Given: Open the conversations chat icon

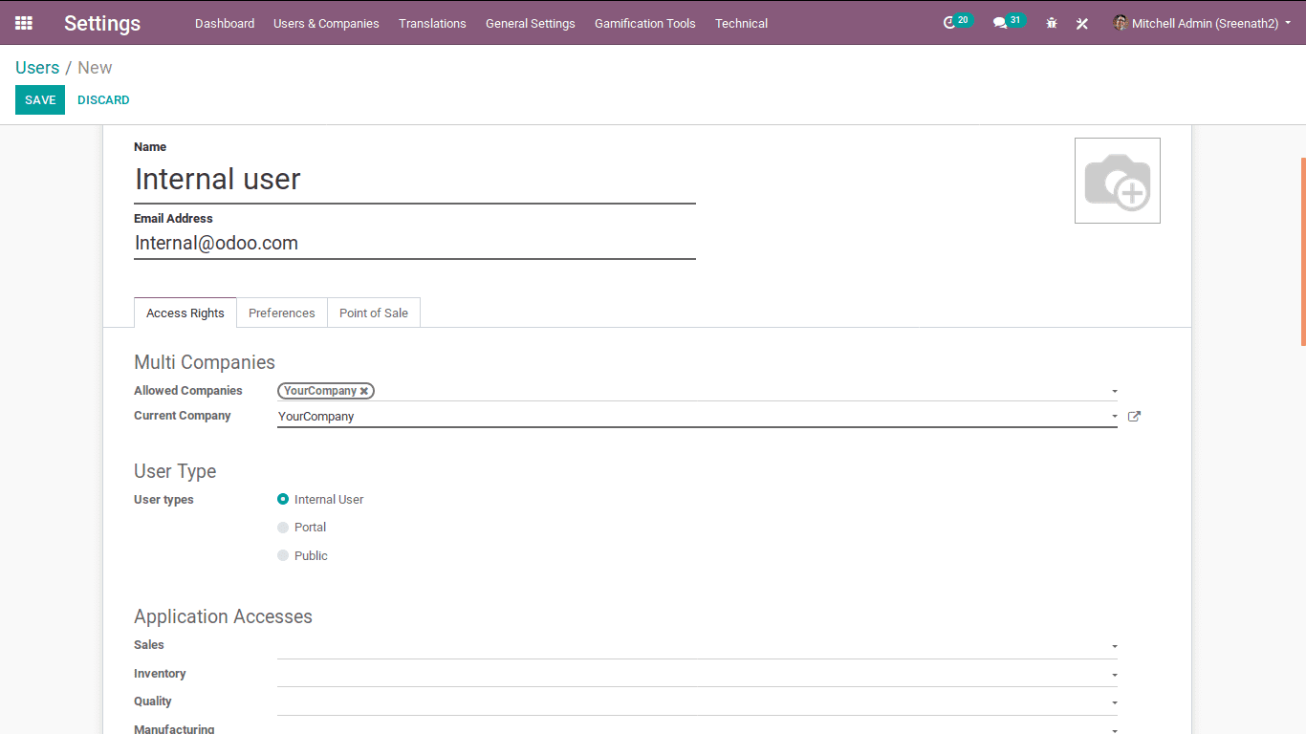Looking at the screenshot, I should point(1000,23).
